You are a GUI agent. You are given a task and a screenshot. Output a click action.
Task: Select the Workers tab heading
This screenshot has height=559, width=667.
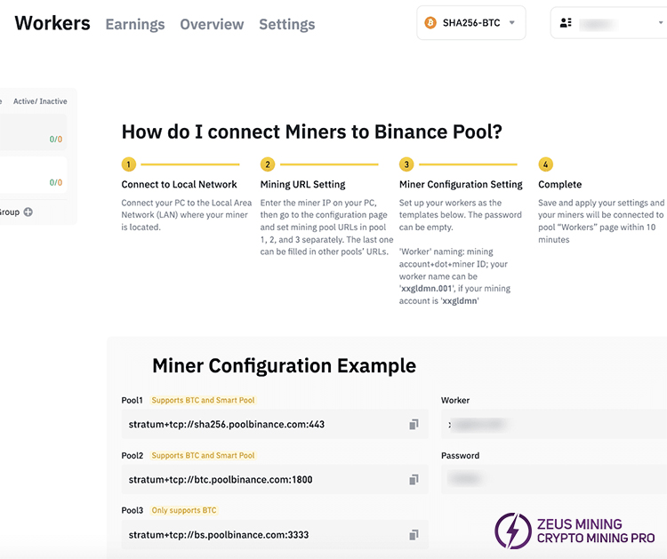(52, 23)
